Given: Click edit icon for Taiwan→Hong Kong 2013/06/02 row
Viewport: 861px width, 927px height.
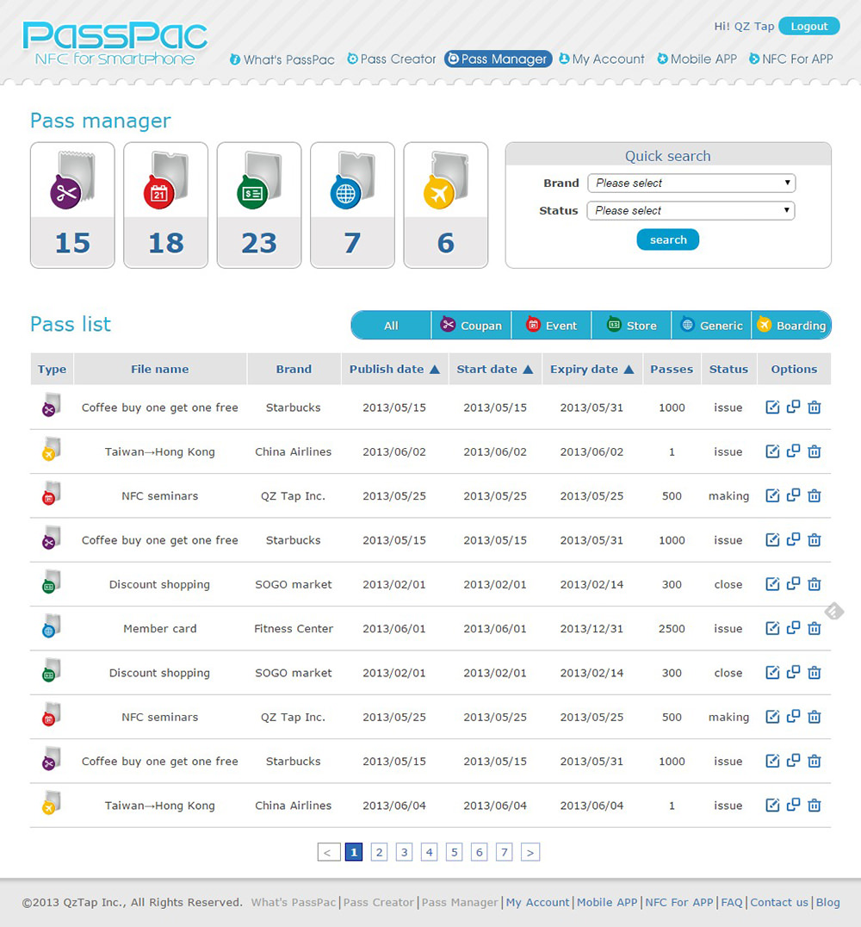Looking at the screenshot, I should [x=772, y=451].
